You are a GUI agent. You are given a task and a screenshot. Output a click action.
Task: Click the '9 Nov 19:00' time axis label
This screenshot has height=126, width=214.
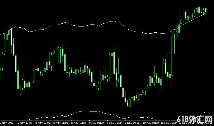132,123
